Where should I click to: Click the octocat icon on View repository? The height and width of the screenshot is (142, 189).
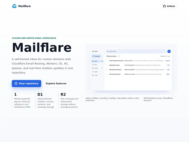coord(16,83)
